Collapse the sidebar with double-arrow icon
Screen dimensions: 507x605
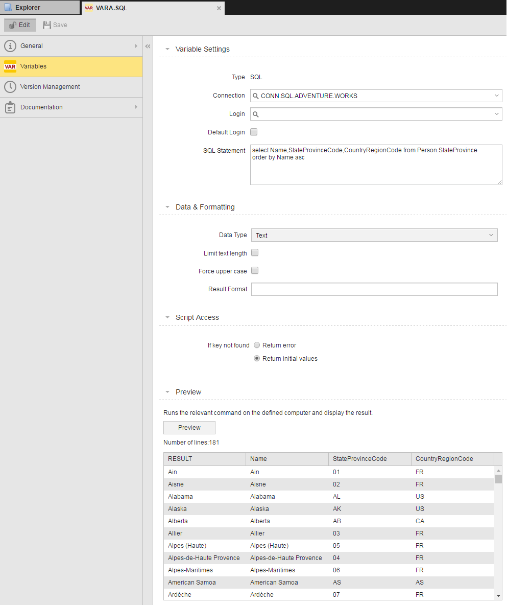point(148,46)
